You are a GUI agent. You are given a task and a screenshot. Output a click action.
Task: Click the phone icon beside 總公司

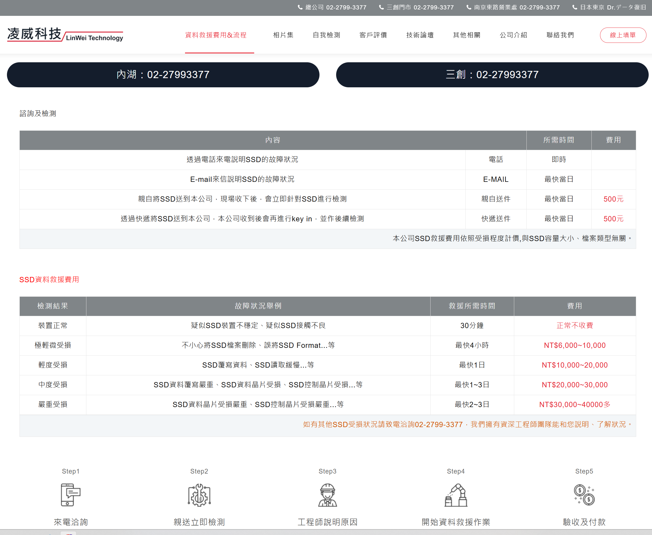[x=300, y=7]
